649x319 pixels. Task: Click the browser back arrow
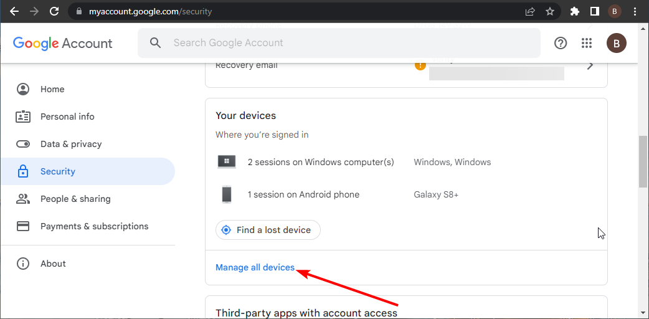pyautogui.click(x=14, y=11)
